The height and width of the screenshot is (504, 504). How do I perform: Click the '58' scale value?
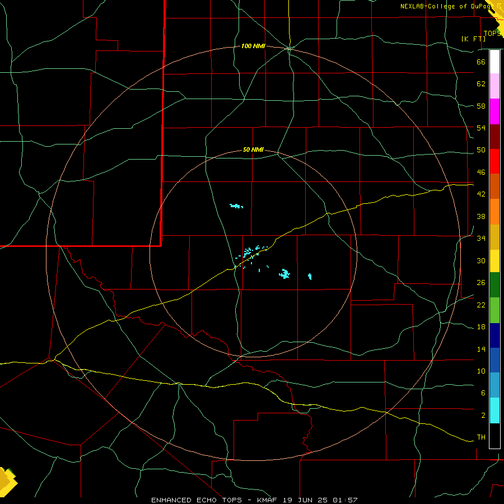click(481, 106)
